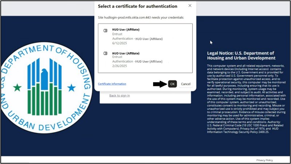Follow the Back to sign in link
This screenshot has width=291, height=164.
click(120, 95)
